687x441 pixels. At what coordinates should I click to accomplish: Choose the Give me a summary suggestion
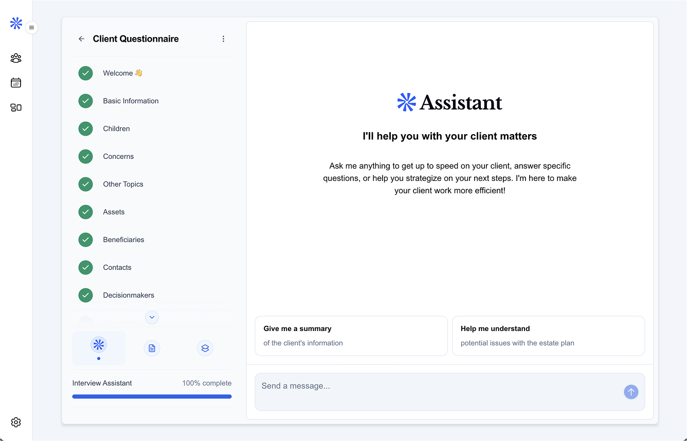tap(351, 336)
